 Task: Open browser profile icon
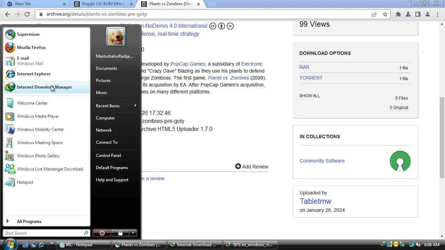428,14
